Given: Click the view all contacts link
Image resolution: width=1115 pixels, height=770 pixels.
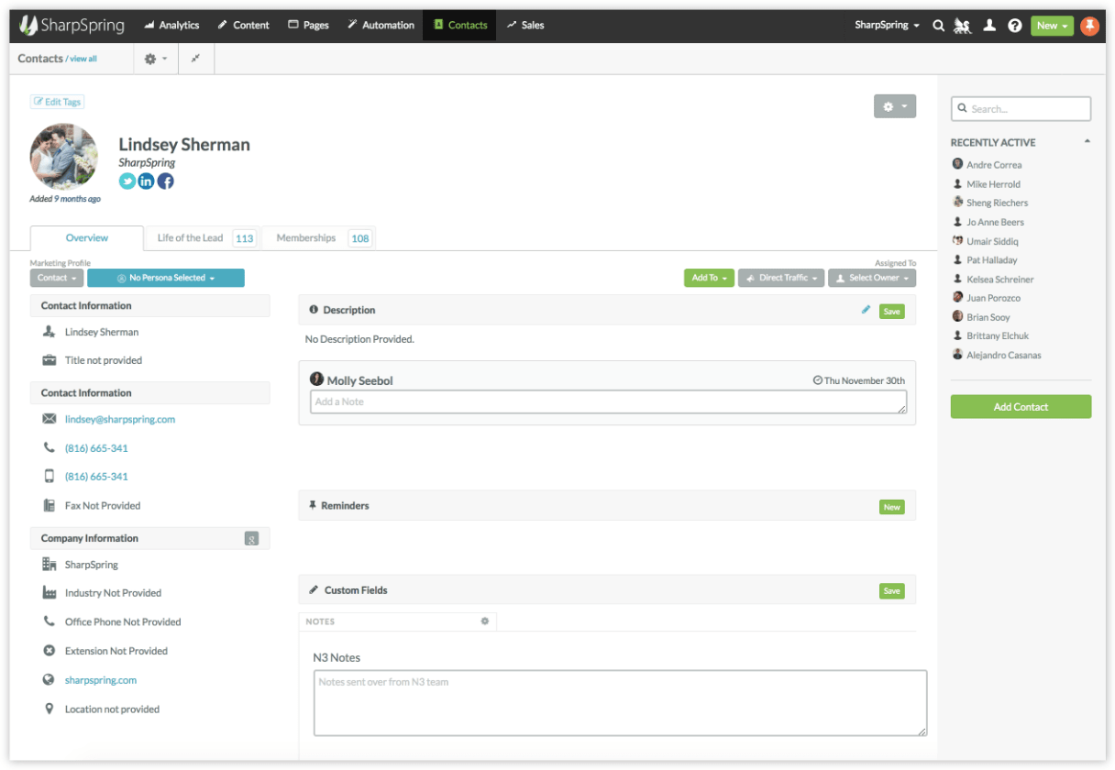Looking at the screenshot, I should 83,59.
